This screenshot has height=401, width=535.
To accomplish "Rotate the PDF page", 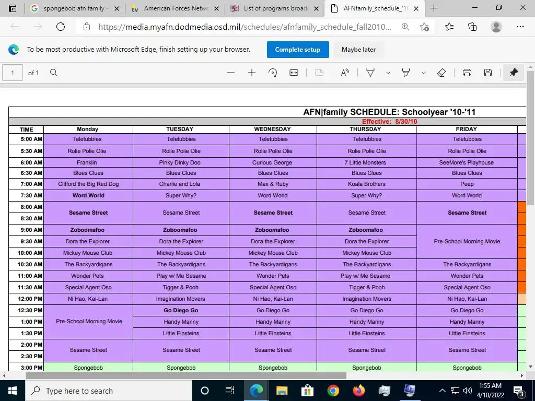I will coord(273,73).
